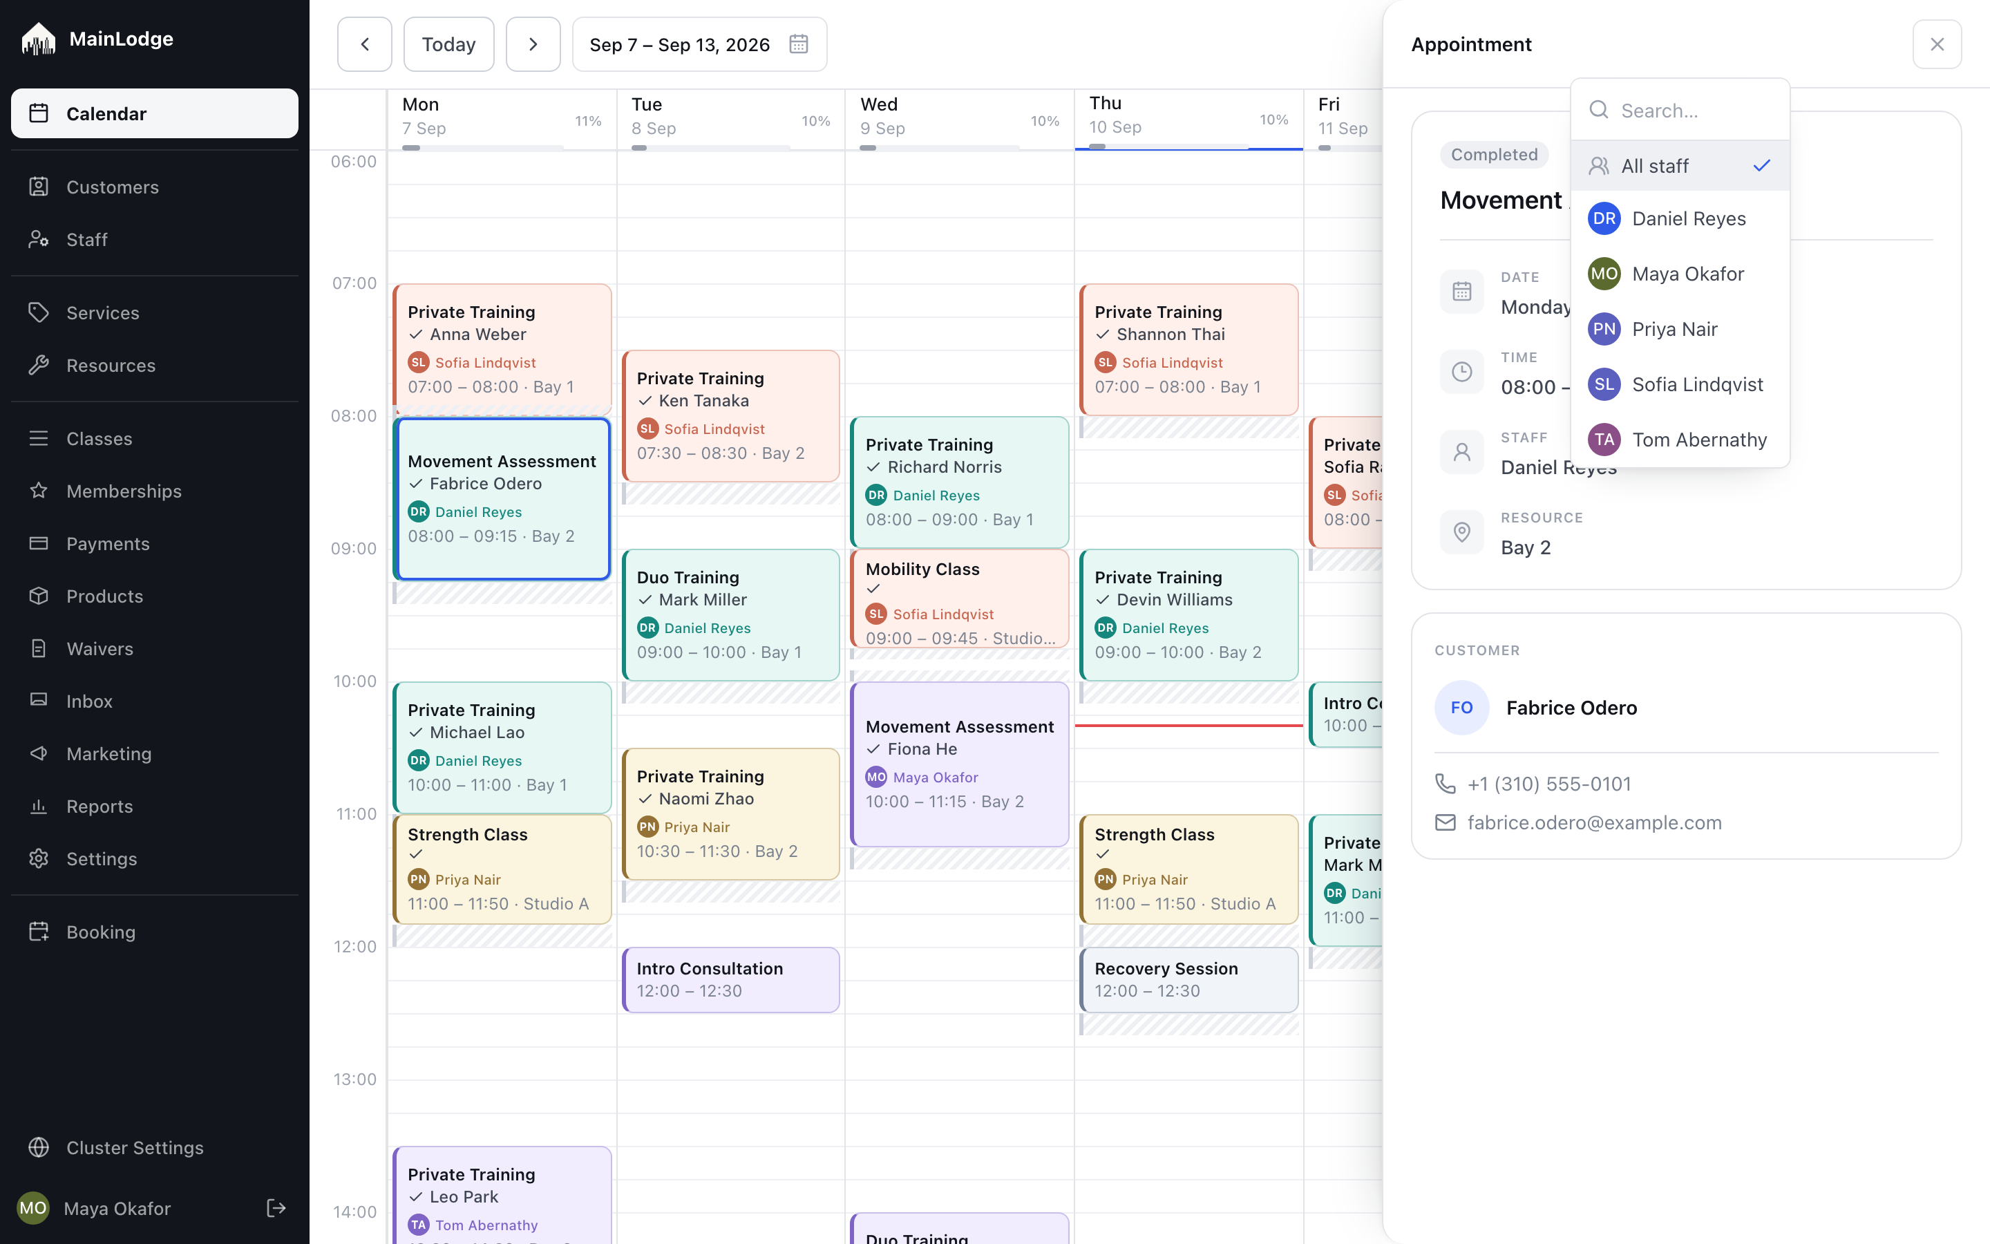
Task: Click the Marketing megaphone icon
Action: point(39,753)
